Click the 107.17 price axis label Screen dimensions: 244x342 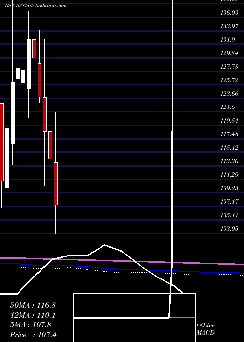[x=229, y=202]
